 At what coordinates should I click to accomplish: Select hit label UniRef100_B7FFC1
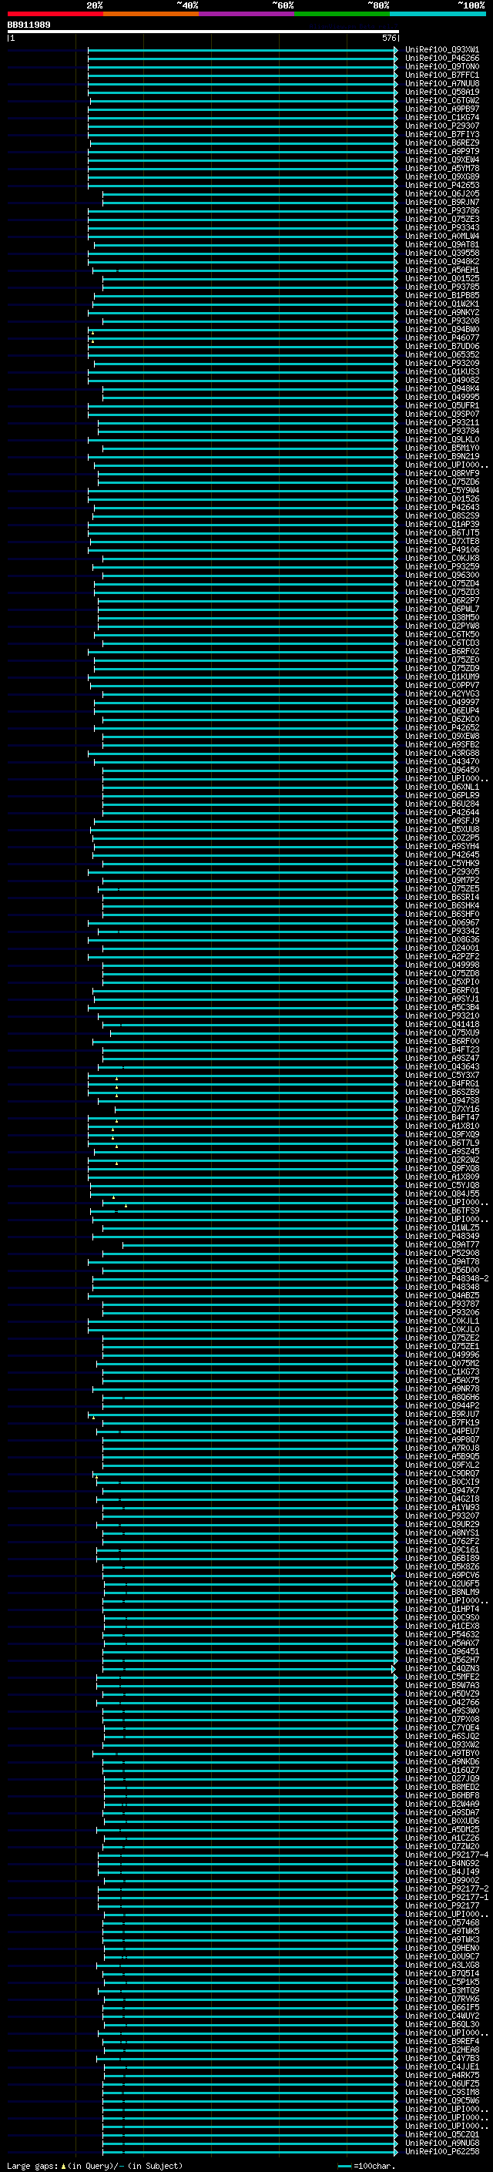point(442,75)
